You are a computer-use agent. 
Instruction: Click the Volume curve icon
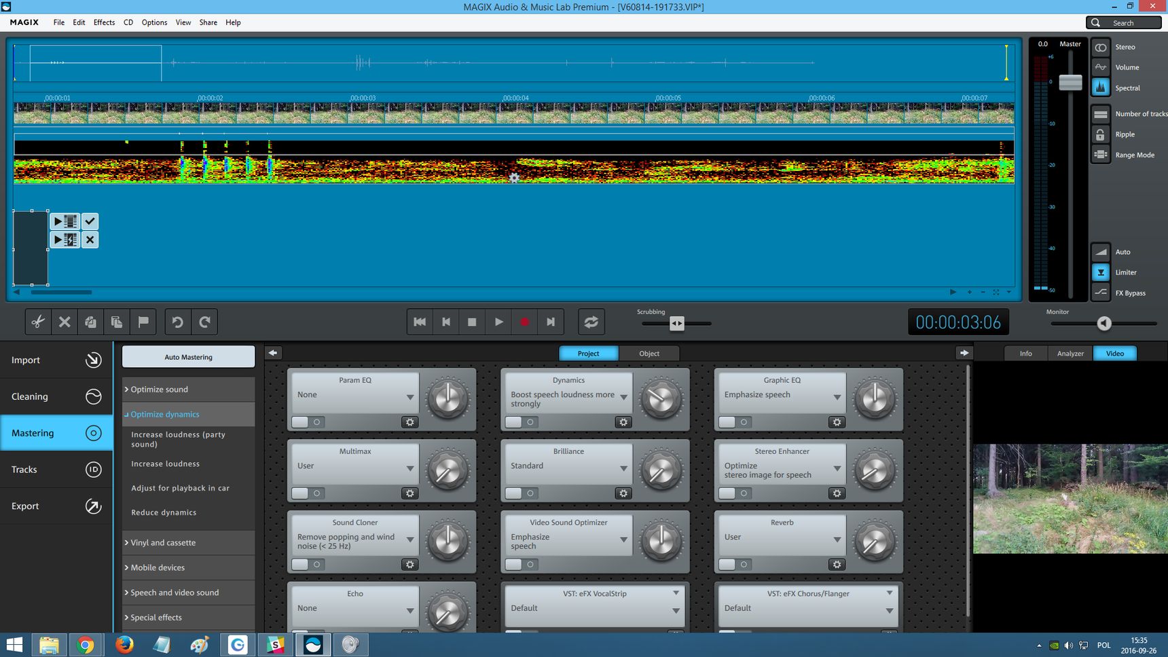tap(1101, 67)
